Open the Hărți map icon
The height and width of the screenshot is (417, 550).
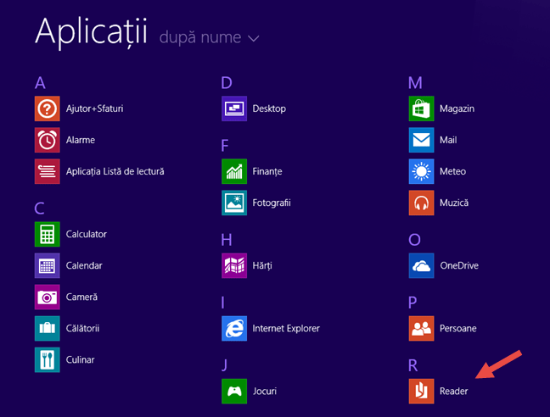point(234,265)
